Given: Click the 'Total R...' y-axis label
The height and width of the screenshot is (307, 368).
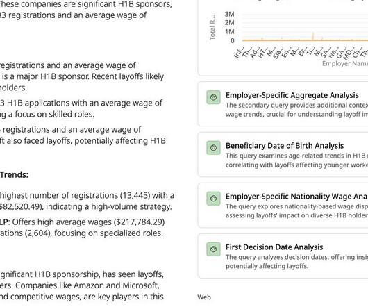Looking at the screenshot, I should click(212, 28).
